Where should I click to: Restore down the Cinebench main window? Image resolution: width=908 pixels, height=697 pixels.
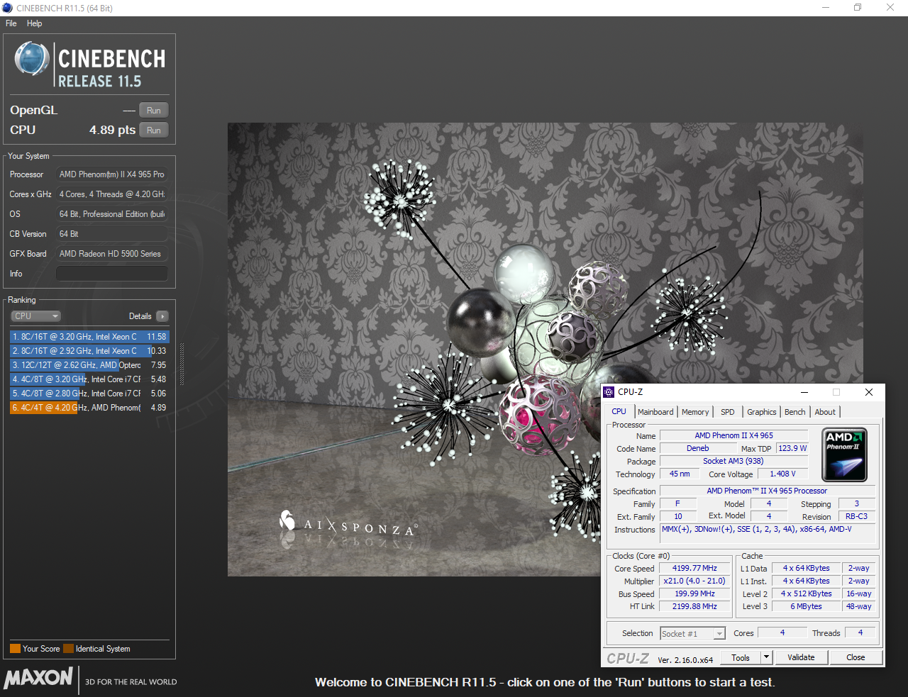coord(858,8)
